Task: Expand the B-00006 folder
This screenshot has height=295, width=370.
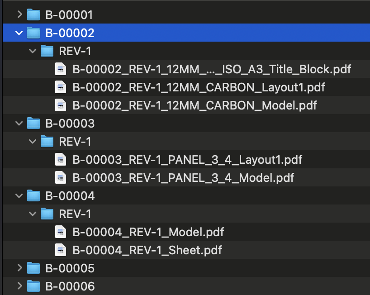Action: click(x=19, y=286)
